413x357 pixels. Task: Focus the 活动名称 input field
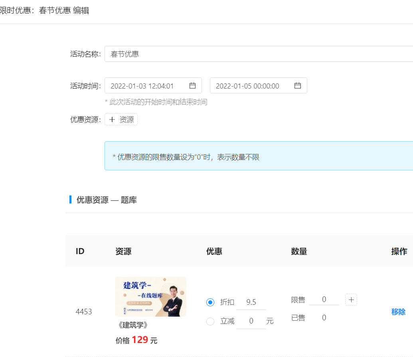(x=255, y=54)
